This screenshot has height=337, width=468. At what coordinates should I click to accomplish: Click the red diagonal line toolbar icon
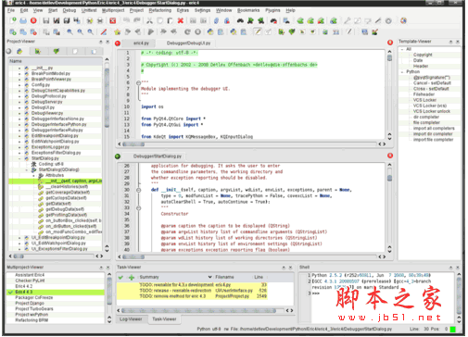104,31
